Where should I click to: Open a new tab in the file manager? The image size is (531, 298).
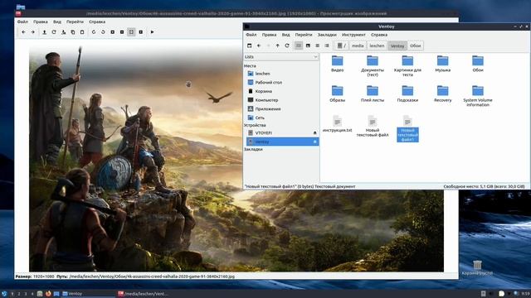pos(249,46)
